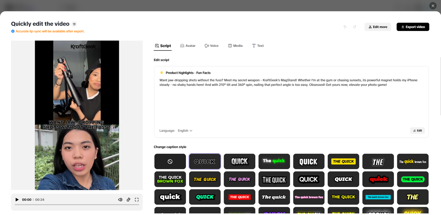Play the video preview
This screenshot has width=441, height=215.
click(x=17, y=199)
